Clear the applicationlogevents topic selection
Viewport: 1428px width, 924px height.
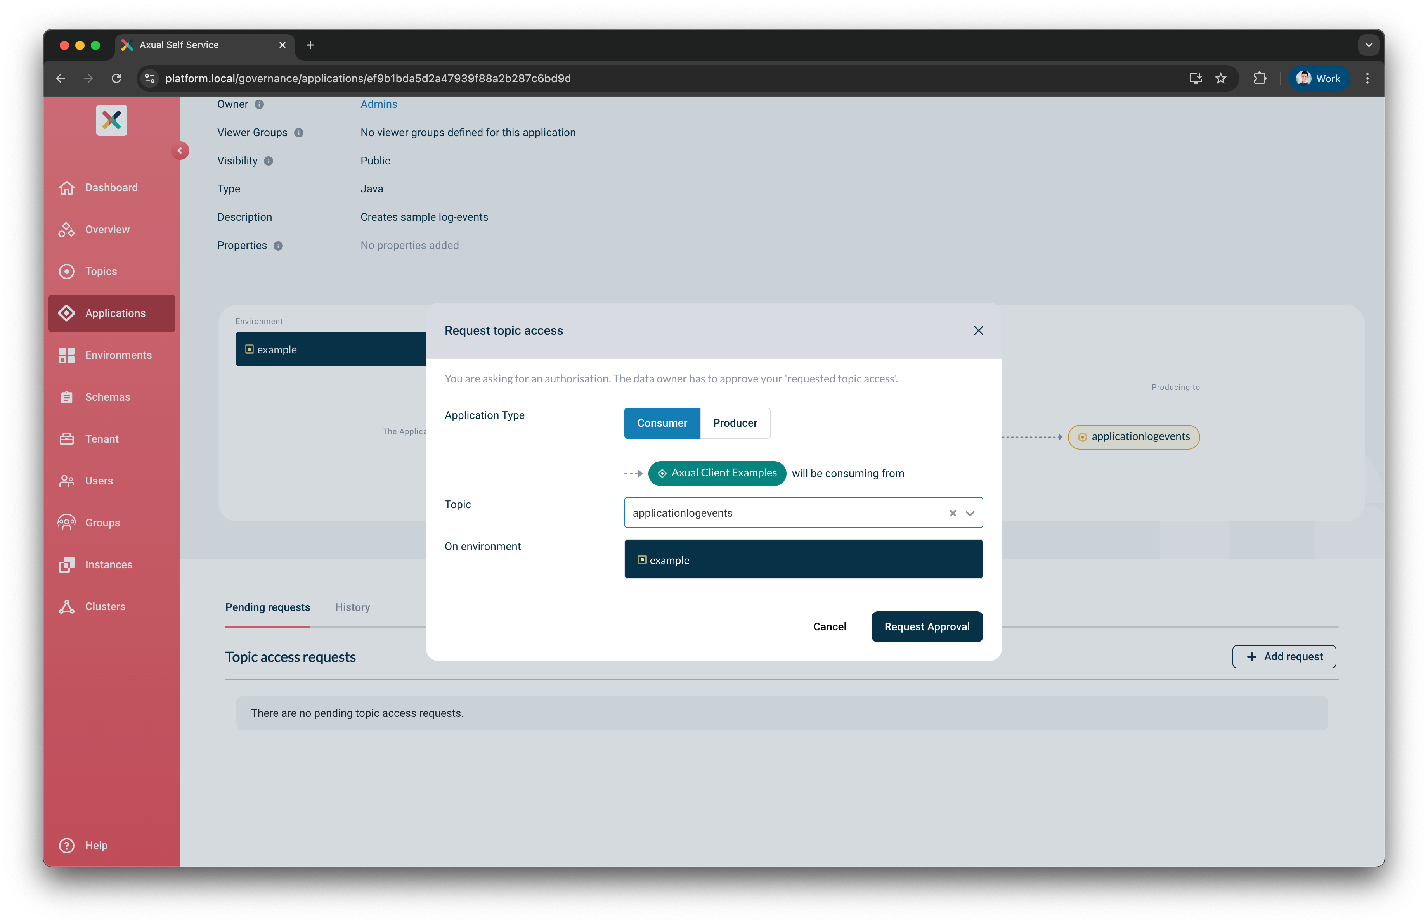953,513
